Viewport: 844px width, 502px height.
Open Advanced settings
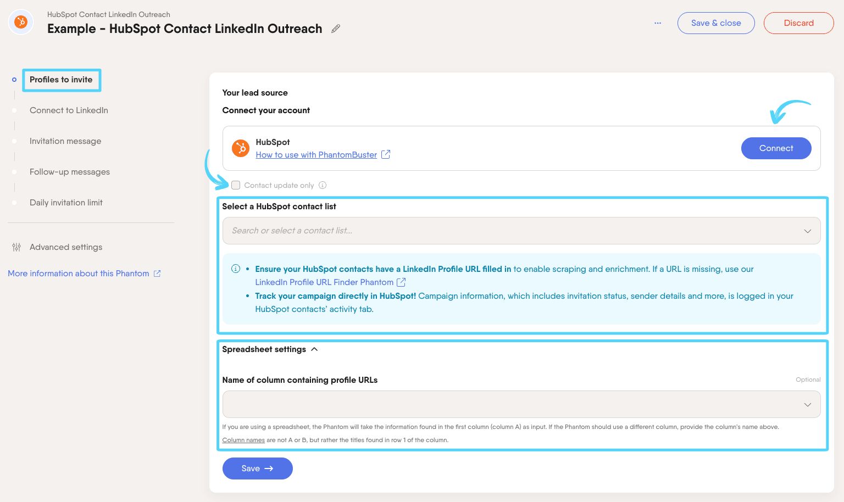[x=66, y=247]
